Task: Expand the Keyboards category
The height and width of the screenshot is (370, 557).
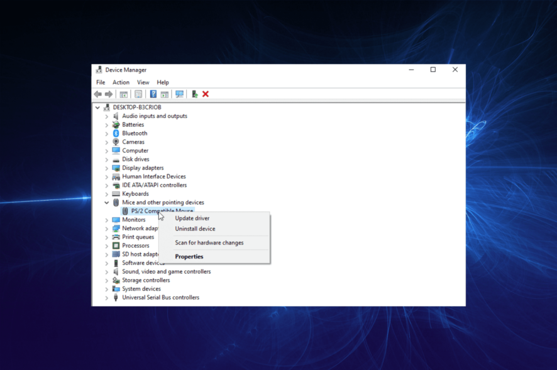Action: pyautogui.click(x=107, y=194)
